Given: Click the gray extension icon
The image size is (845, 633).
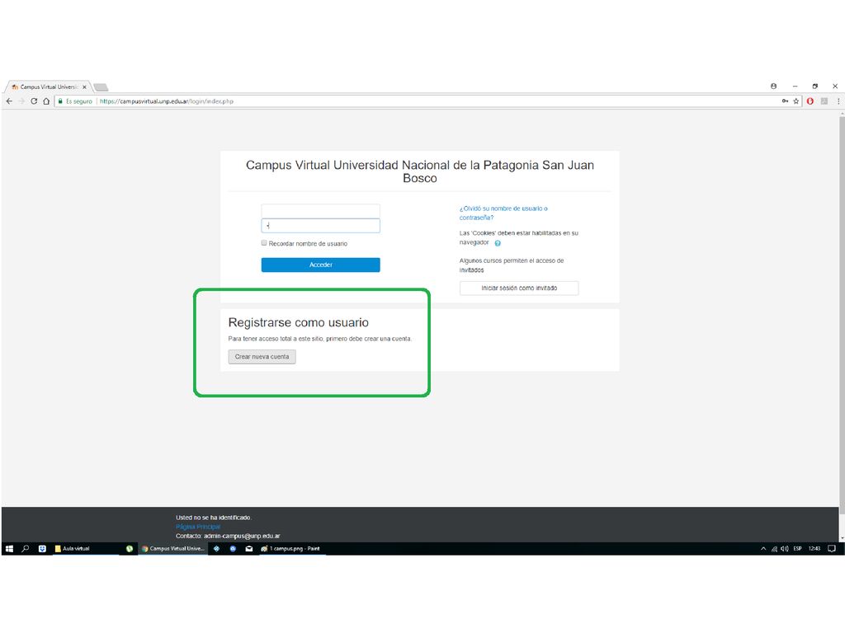Looking at the screenshot, I should pos(824,101).
